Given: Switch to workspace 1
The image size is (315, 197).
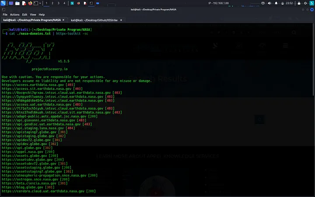Looking at the screenshot, I should (46, 3).
